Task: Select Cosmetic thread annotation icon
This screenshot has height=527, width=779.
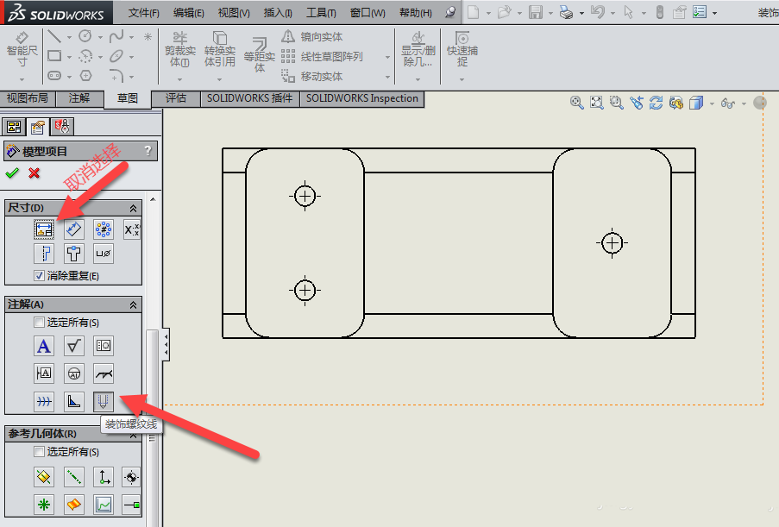Action: point(104,401)
